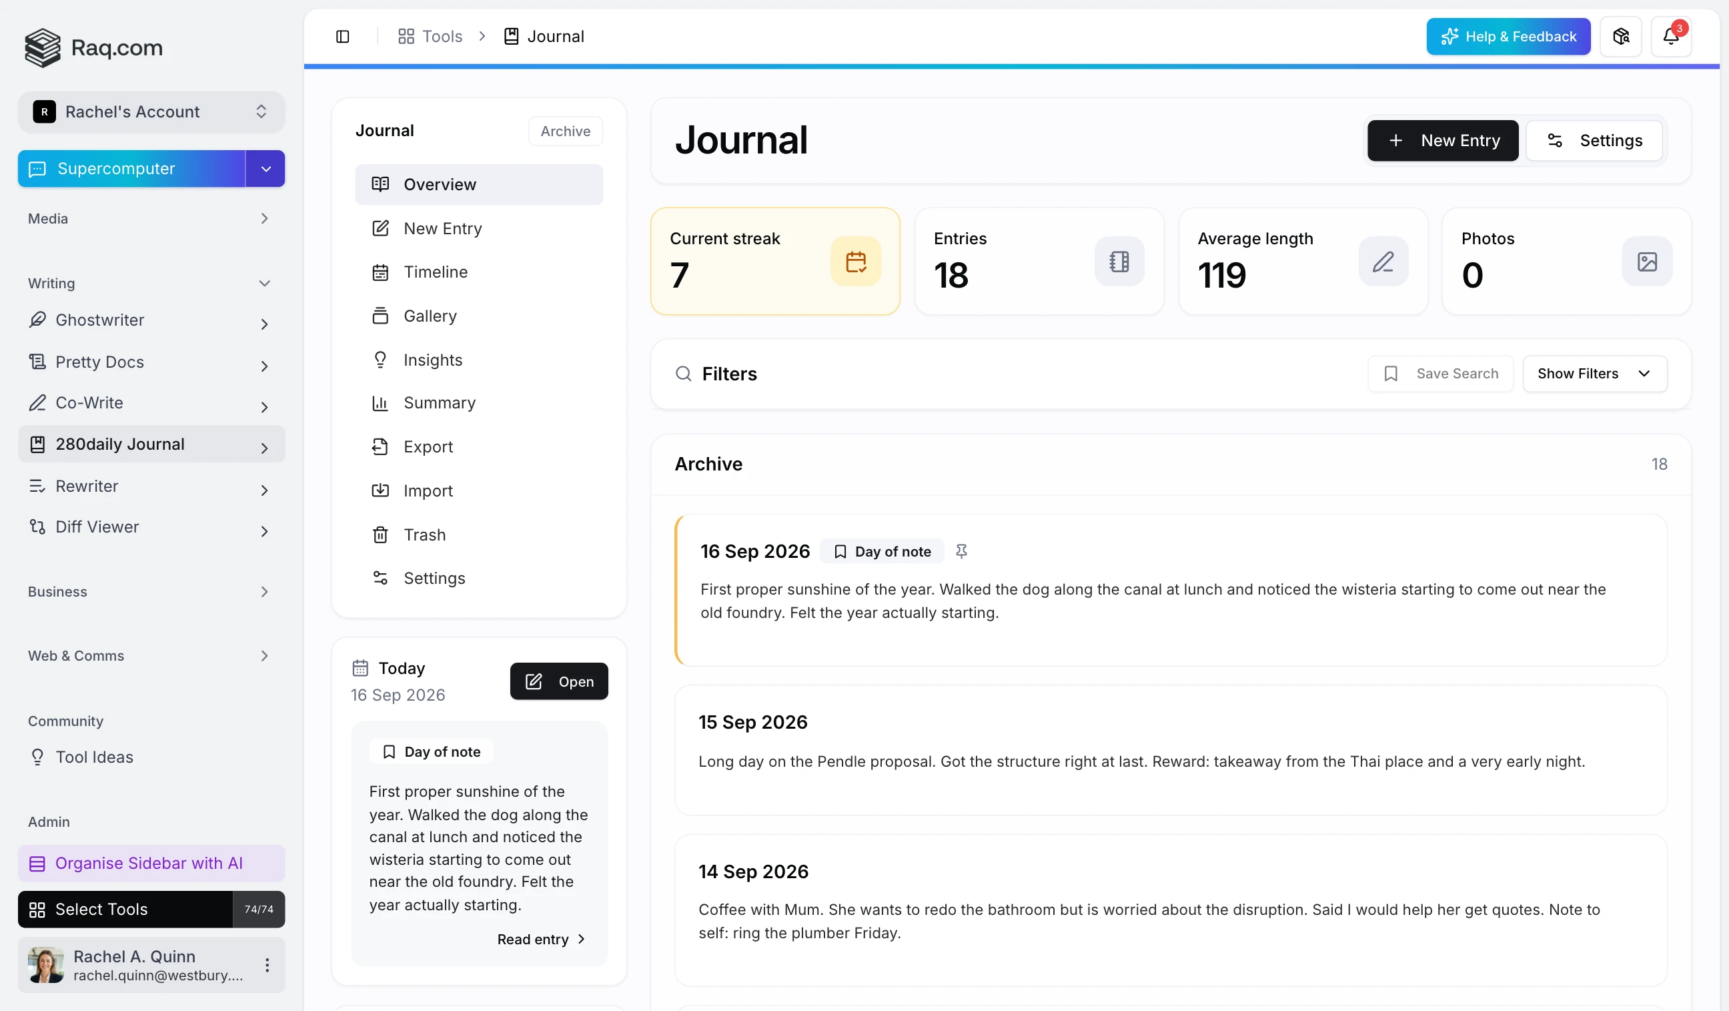Open Settings in the Journal menu
Image resolution: width=1729 pixels, height=1011 pixels.
479,578
